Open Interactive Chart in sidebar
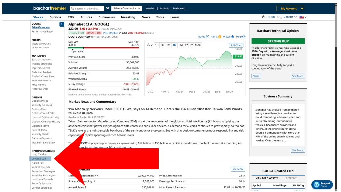Viewport: 341px width, 192px height. [x=41, y=44]
